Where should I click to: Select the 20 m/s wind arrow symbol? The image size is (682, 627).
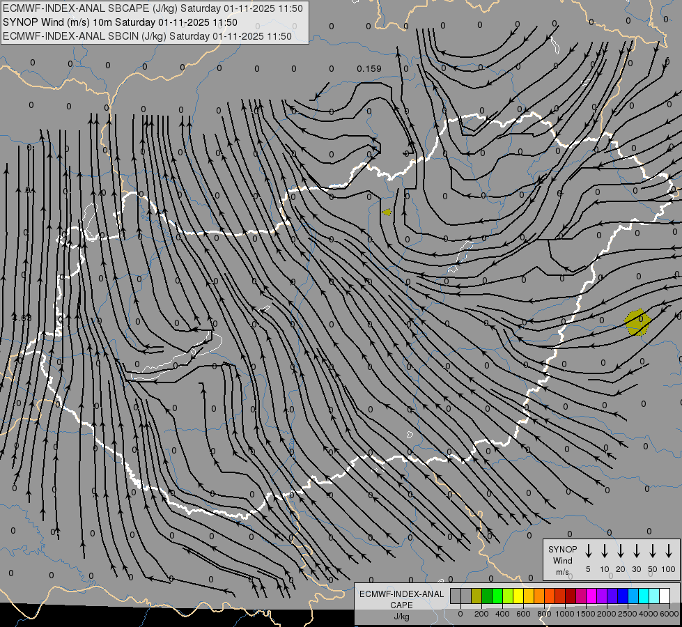621,550
